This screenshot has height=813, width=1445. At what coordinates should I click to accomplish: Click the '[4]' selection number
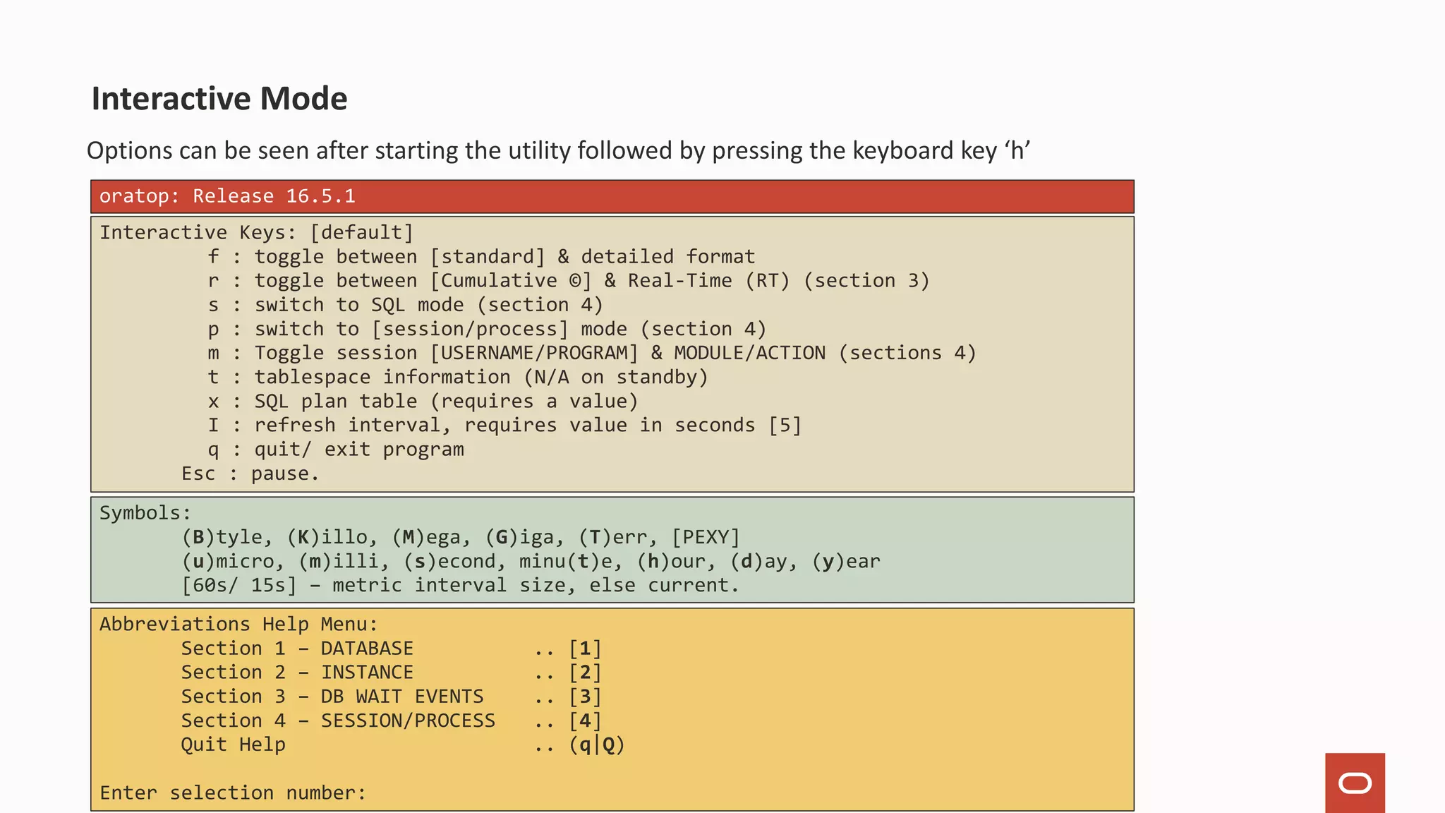pyautogui.click(x=585, y=721)
